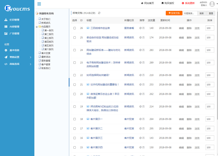This screenshot has width=218, height=156.
Task: Click the orange 发布文档 button
Action: 174,13
